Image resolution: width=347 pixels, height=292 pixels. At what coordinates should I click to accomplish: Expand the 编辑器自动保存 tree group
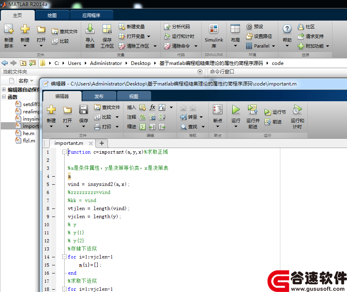(x=4, y=90)
